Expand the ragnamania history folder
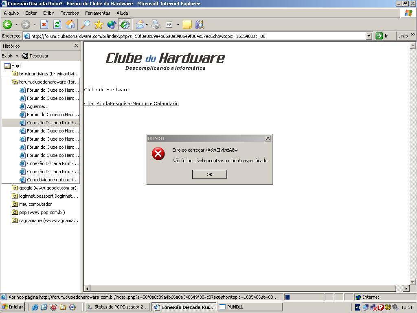This screenshot has width=417, height=313. tap(45, 220)
